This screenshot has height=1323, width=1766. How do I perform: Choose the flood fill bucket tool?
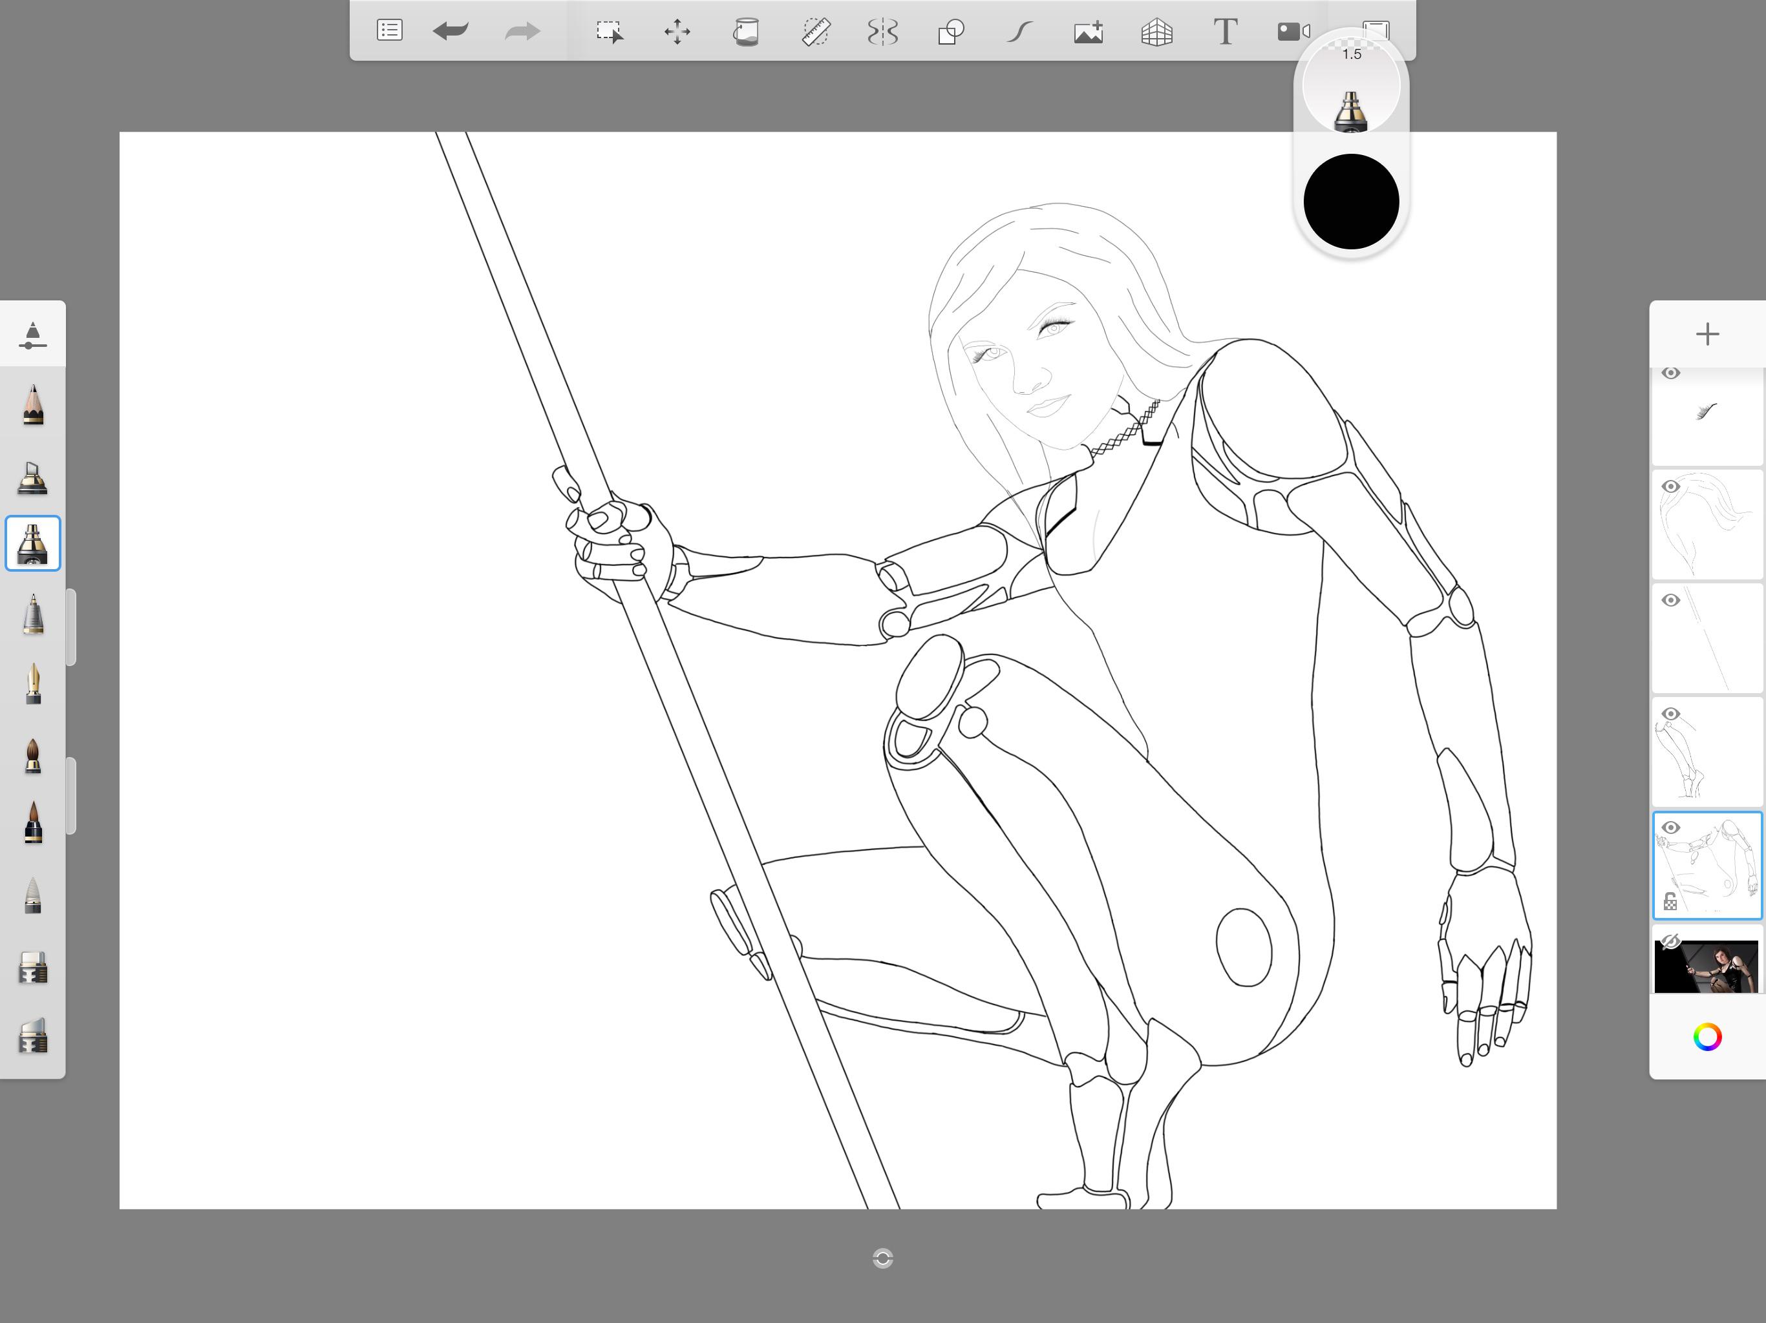[x=746, y=32]
